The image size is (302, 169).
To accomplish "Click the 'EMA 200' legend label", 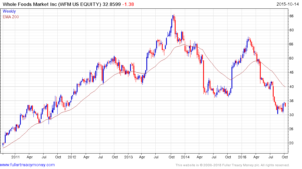I will point(11,17).
